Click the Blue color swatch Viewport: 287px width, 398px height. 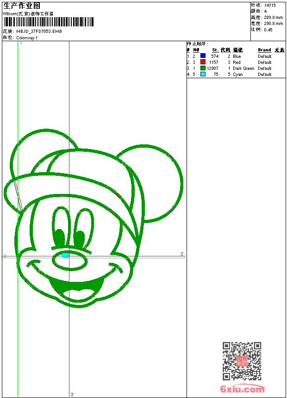(x=203, y=56)
